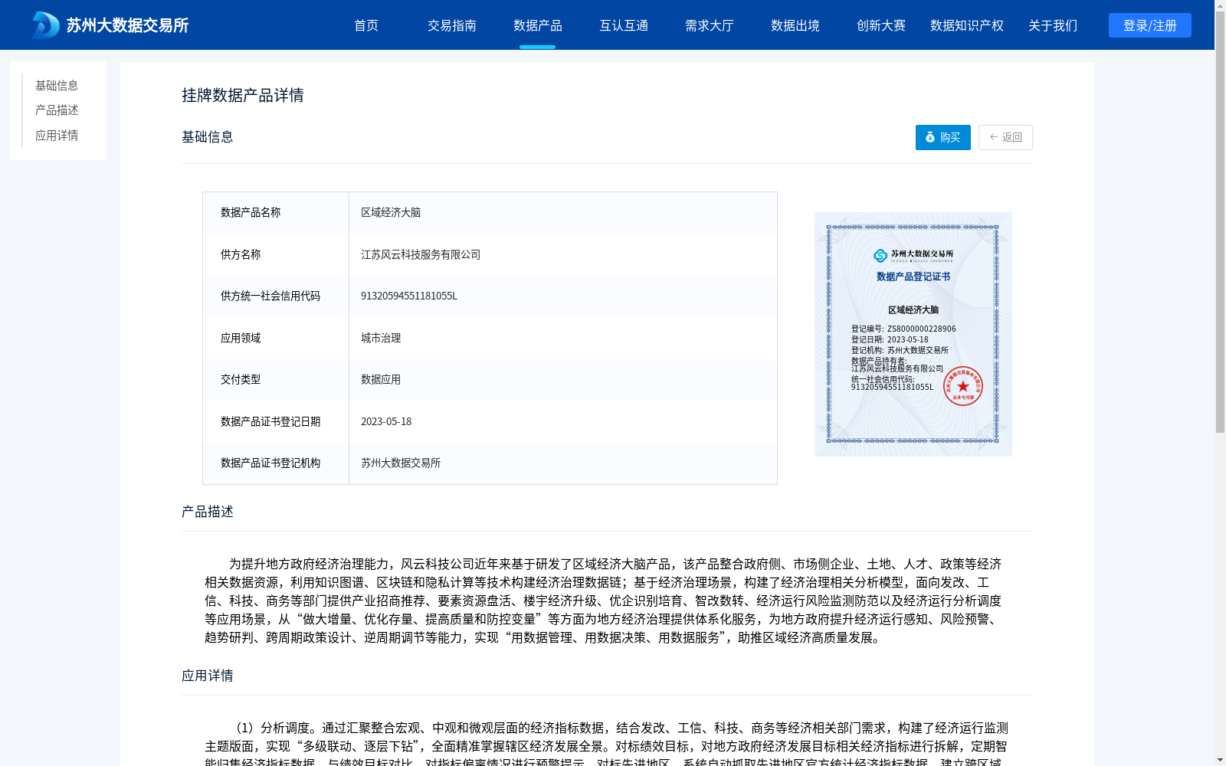This screenshot has width=1226, height=766.
Task: Jump to 产品描述 via the sidebar anchor
Action: [x=57, y=110]
